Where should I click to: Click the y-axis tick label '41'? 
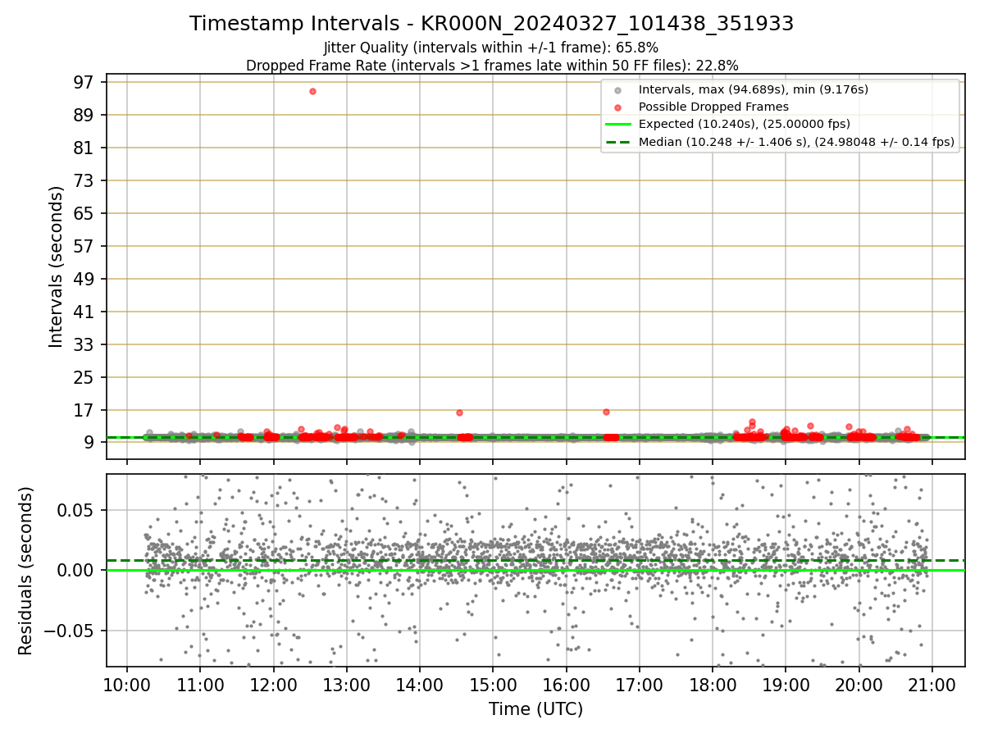pyautogui.click(x=85, y=312)
